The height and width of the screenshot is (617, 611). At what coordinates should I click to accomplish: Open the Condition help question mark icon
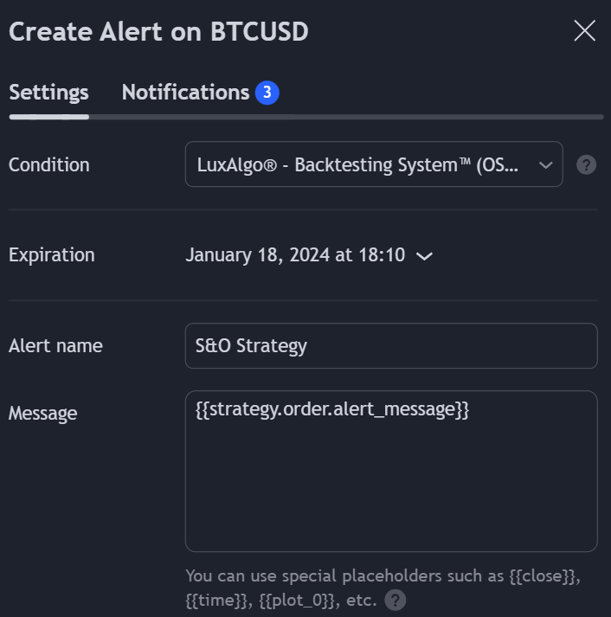pyautogui.click(x=586, y=164)
